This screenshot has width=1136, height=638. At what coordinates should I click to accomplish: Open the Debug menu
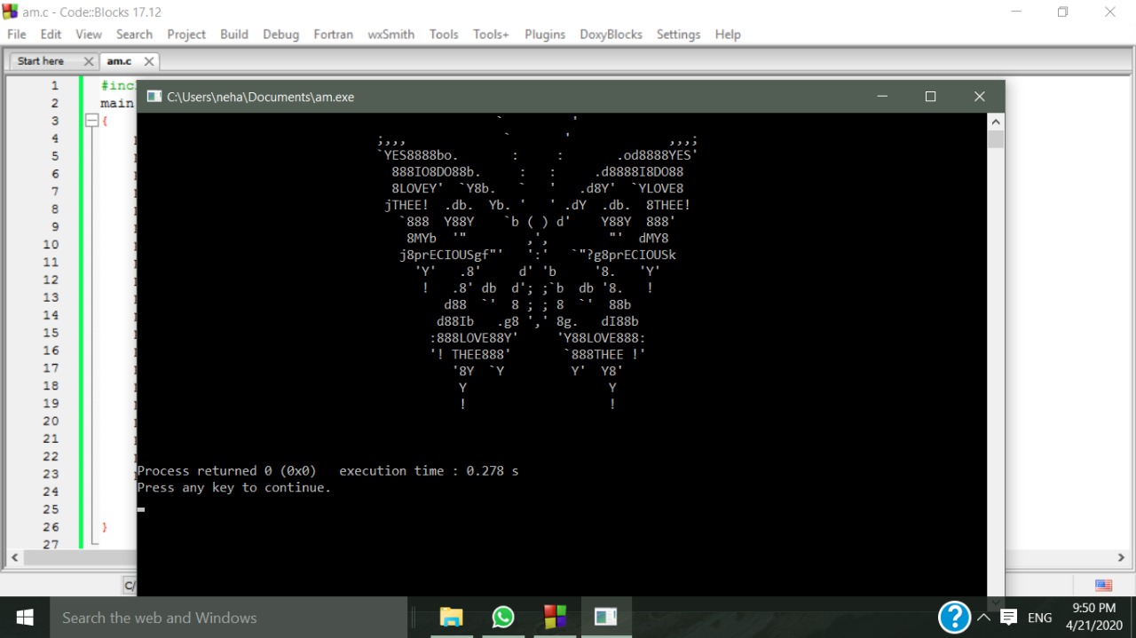coord(280,35)
